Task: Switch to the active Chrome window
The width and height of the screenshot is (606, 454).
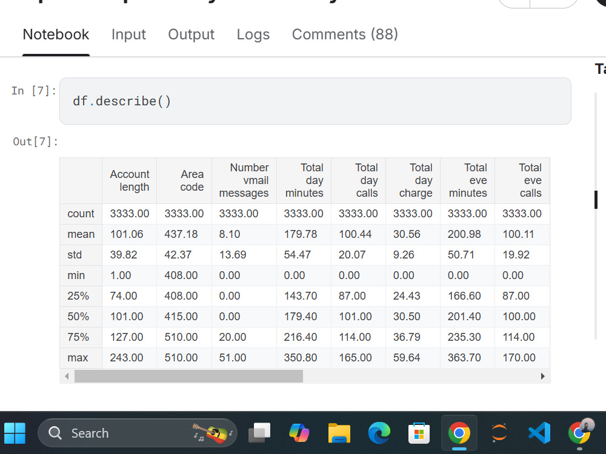Action: tap(459, 433)
